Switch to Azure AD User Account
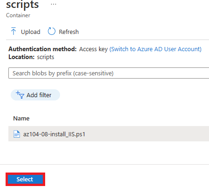The height and width of the screenshot is (193, 209). click(x=155, y=49)
